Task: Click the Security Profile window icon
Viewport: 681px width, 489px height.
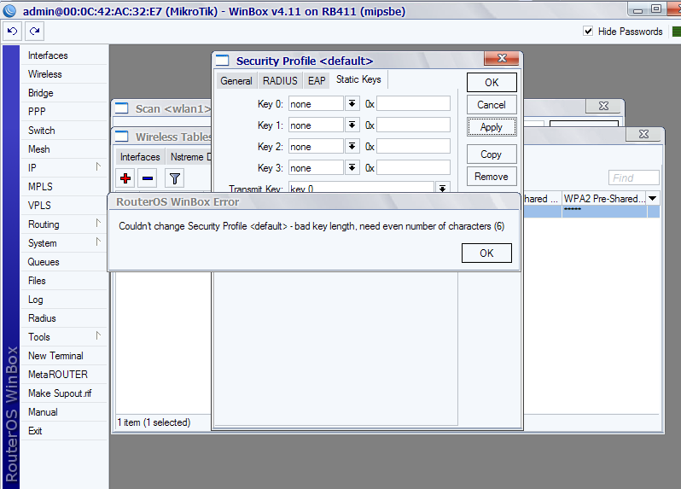Action: (x=223, y=61)
